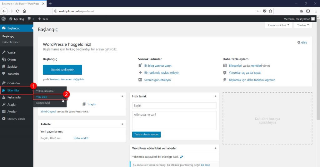The image size is (320, 167).
Task: Open a new browser tab
Action: 50,3
